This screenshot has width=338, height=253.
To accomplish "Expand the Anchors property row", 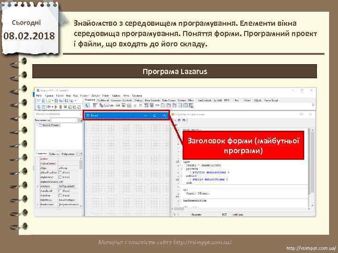I will pos(38,186).
